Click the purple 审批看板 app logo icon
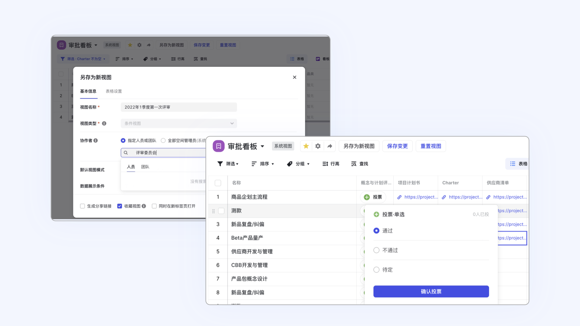The image size is (580, 326). point(218,146)
